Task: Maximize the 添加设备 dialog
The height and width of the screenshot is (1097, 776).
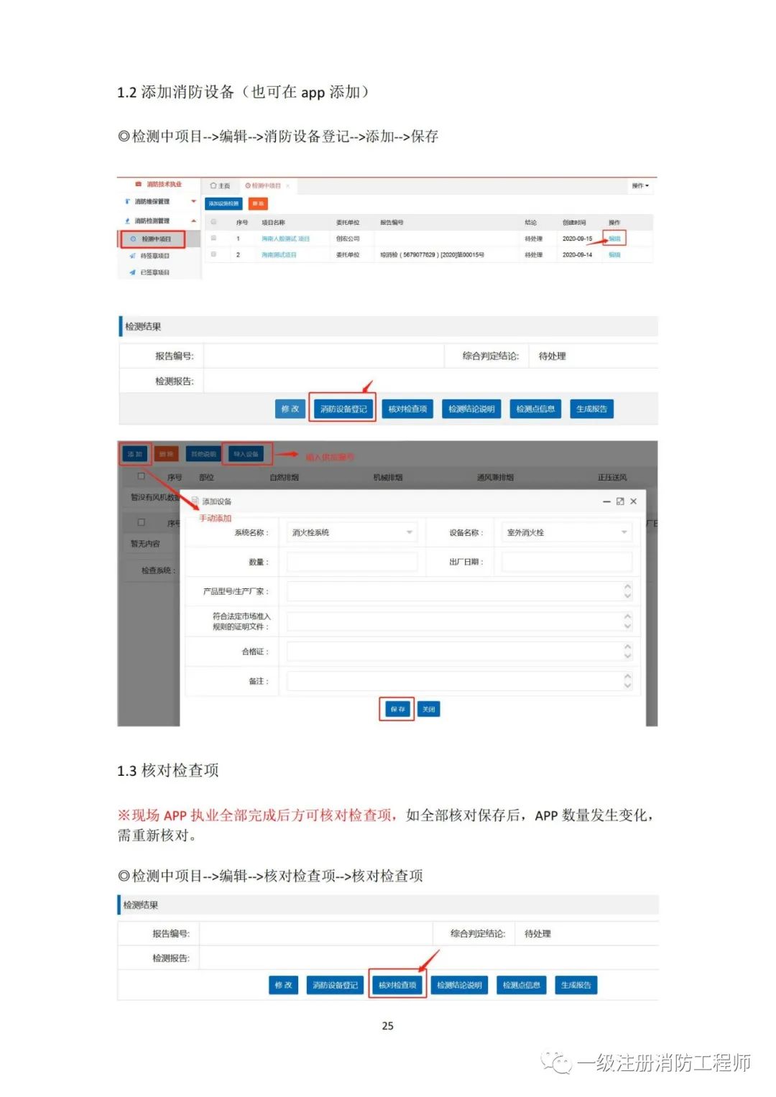Action: click(620, 501)
